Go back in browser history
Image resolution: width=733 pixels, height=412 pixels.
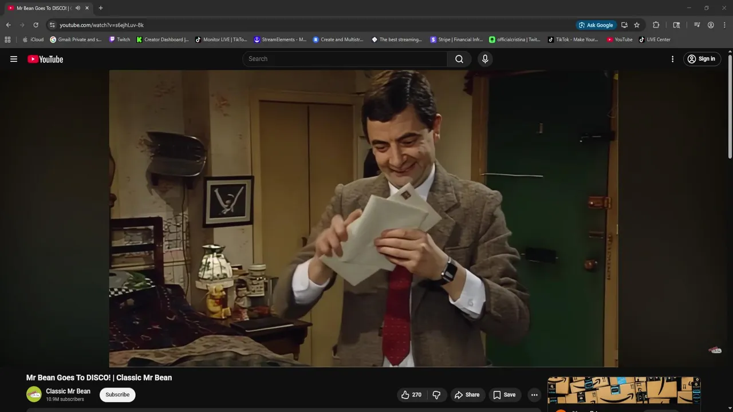pyautogui.click(x=8, y=25)
